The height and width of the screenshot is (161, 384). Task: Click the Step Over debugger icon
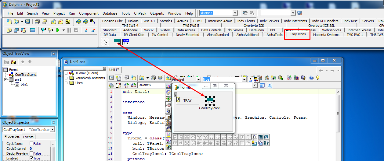[93, 30]
